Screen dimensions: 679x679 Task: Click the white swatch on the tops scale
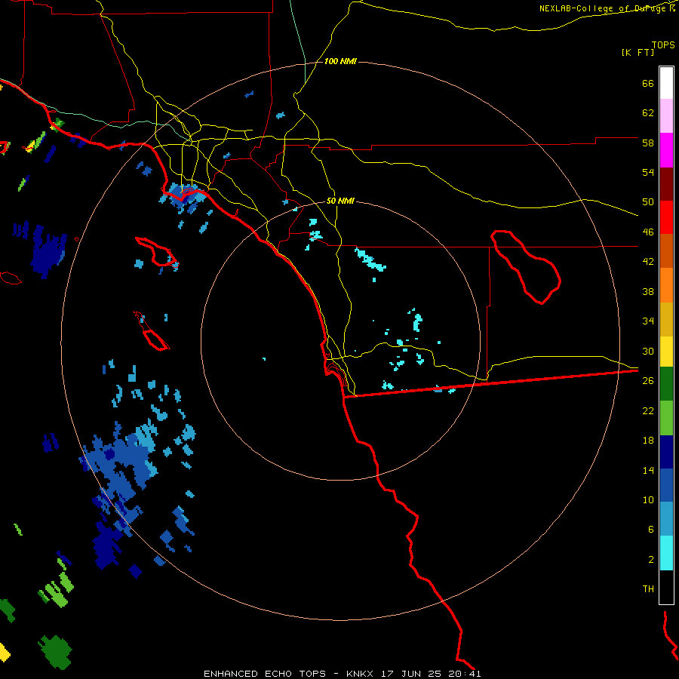point(666,83)
